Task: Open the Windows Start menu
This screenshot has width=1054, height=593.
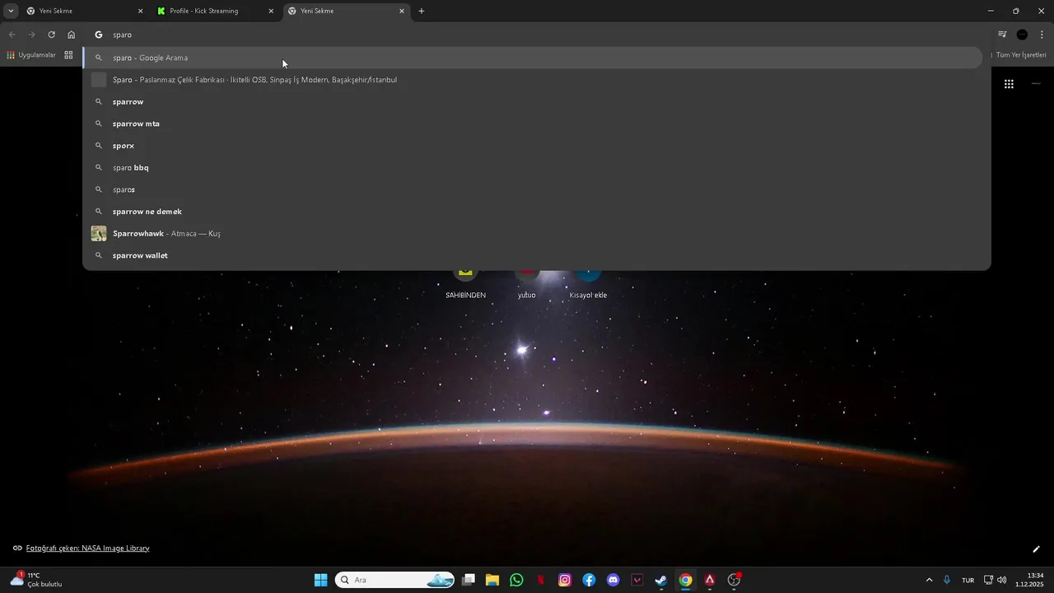Action: pyautogui.click(x=320, y=580)
